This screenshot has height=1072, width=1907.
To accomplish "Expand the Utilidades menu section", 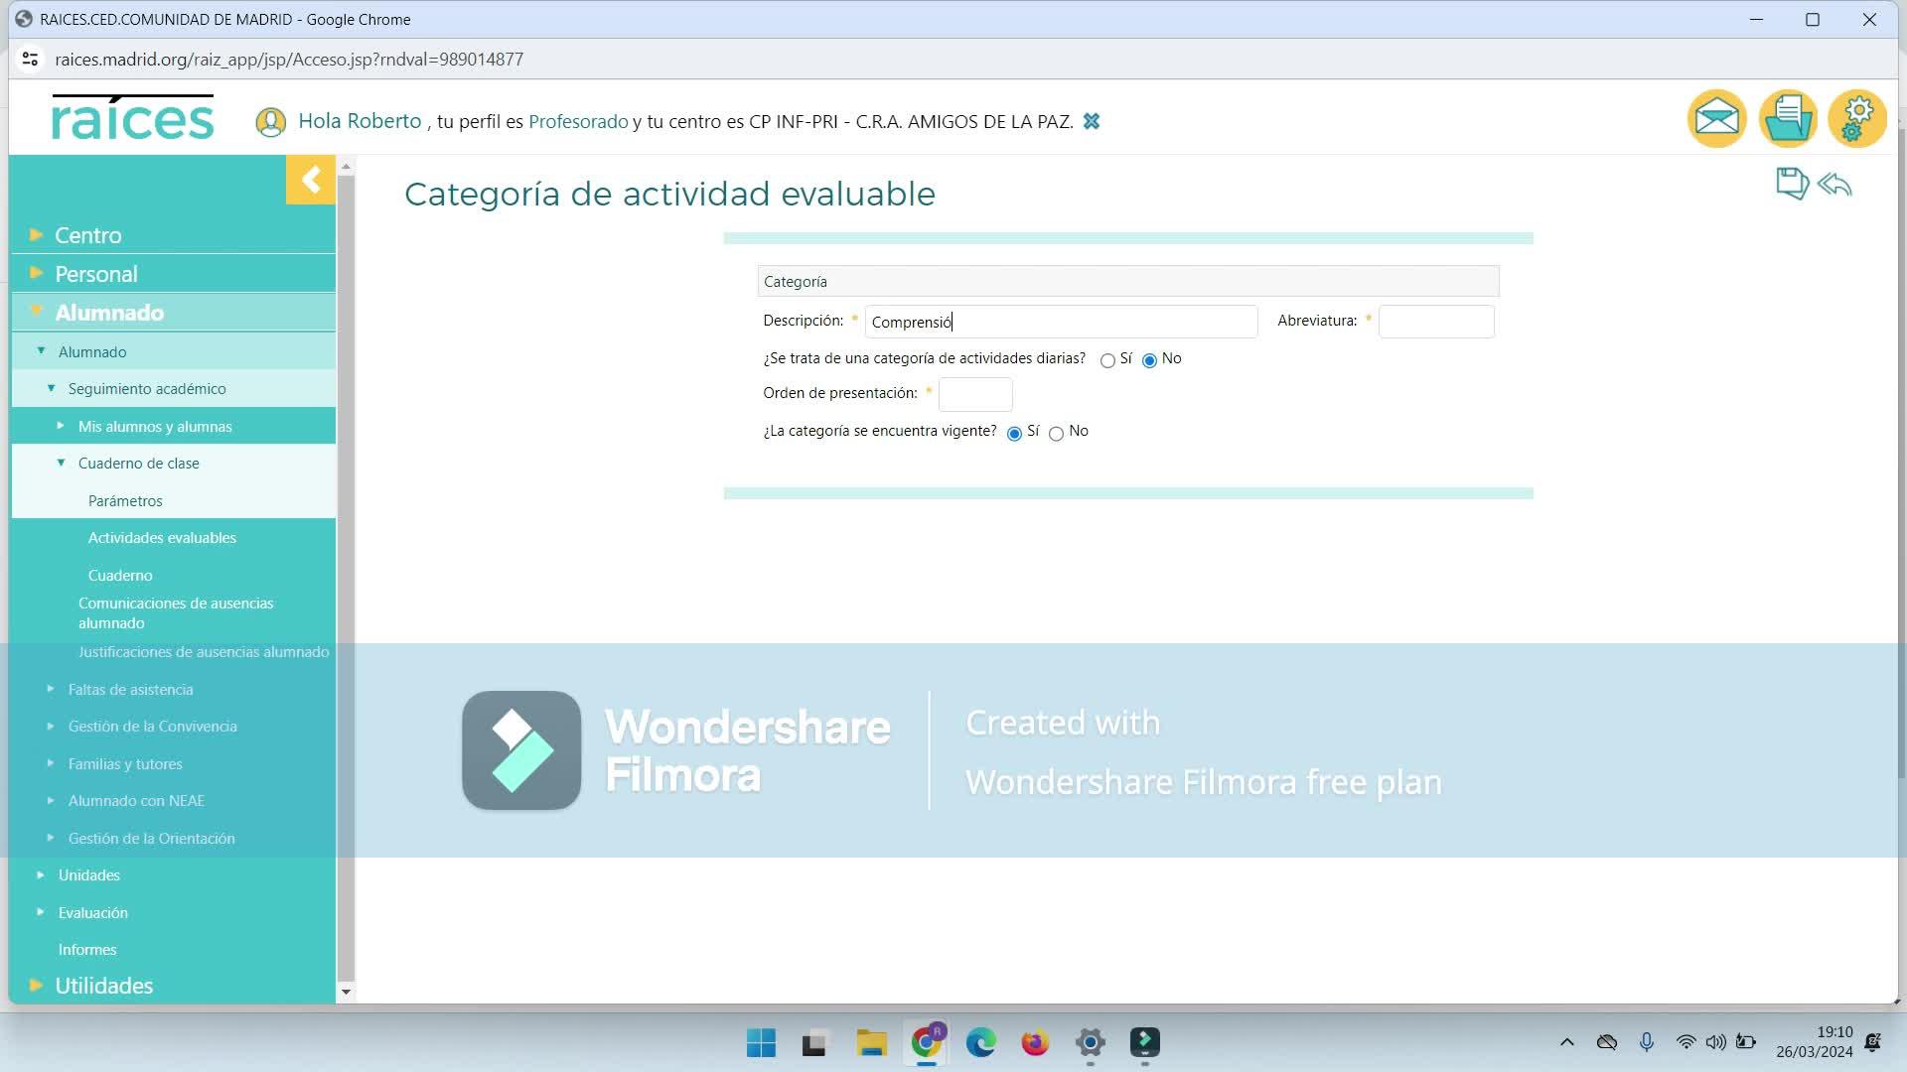I will [103, 986].
